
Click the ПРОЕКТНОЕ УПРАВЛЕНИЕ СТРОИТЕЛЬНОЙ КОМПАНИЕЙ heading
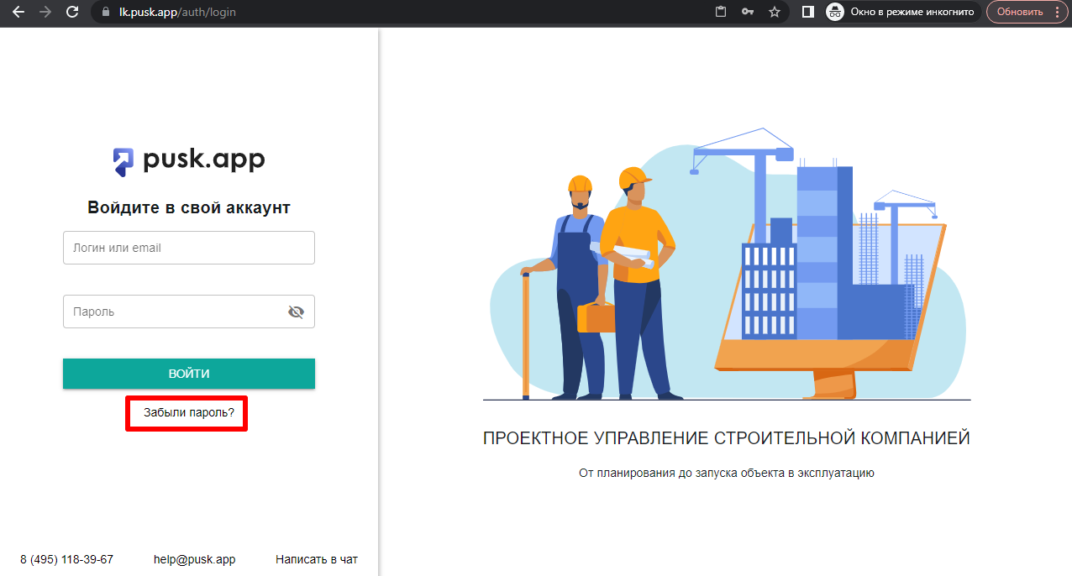727,437
